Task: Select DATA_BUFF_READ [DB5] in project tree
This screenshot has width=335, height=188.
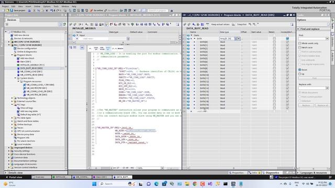Action: [31, 68]
